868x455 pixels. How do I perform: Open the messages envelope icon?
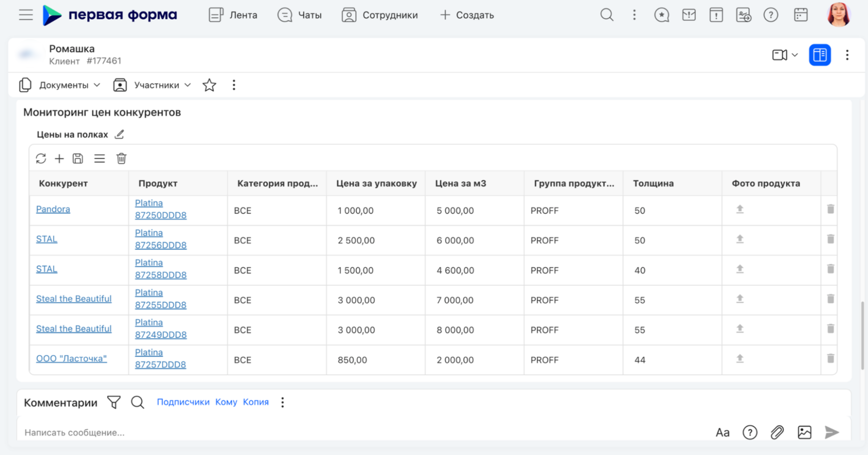(689, 15)
